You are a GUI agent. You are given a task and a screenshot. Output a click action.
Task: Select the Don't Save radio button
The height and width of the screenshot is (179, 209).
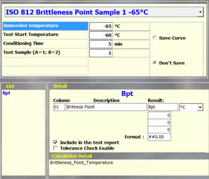155,63
